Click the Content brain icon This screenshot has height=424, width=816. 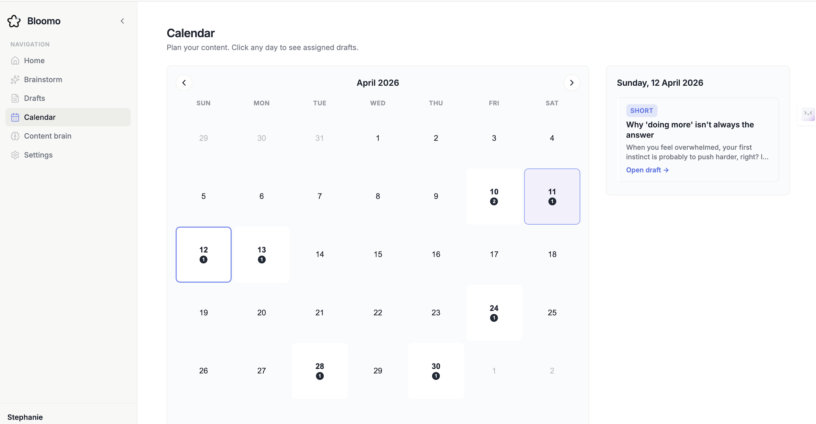click(15, 136)
